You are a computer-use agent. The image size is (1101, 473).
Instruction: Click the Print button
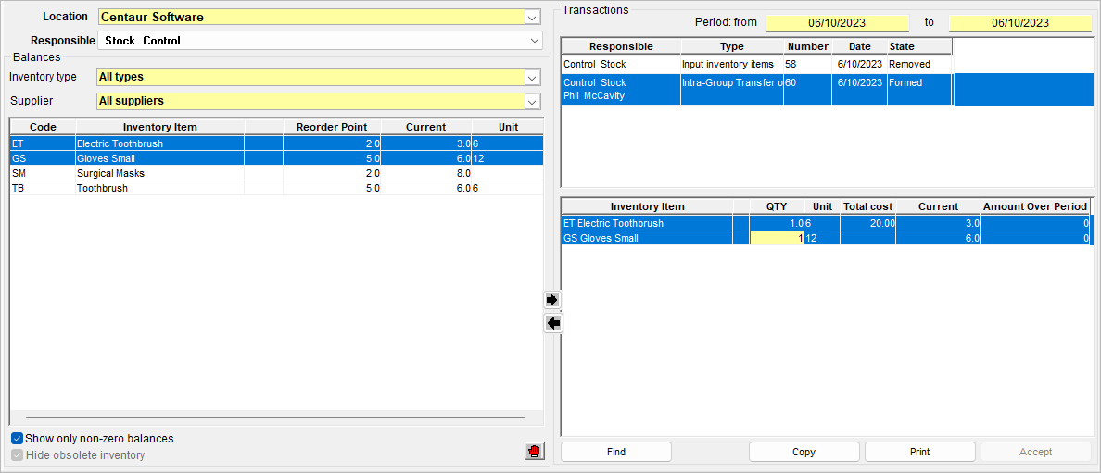coord(920,452)
